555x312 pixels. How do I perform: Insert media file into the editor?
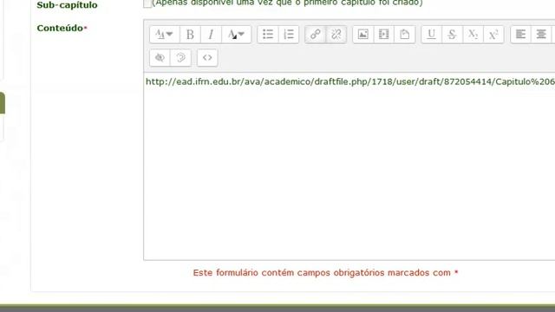383,35
